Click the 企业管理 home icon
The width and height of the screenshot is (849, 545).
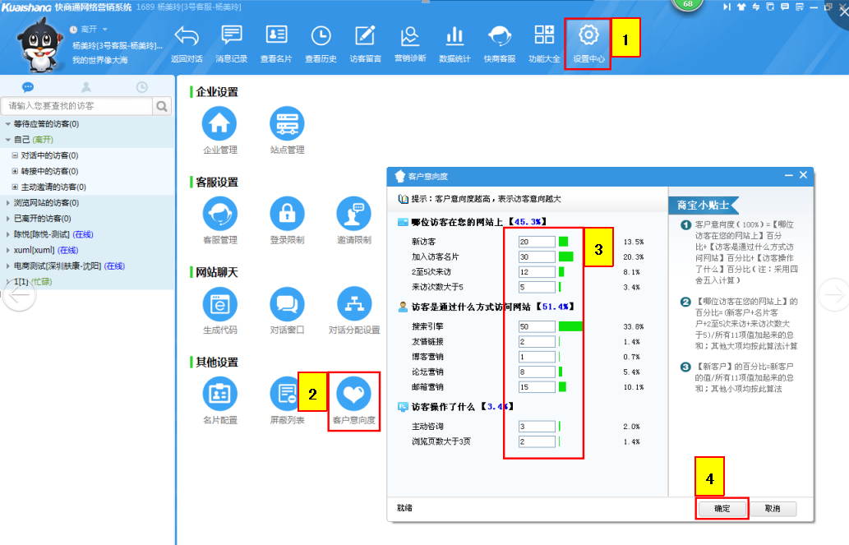coord(219,123)
